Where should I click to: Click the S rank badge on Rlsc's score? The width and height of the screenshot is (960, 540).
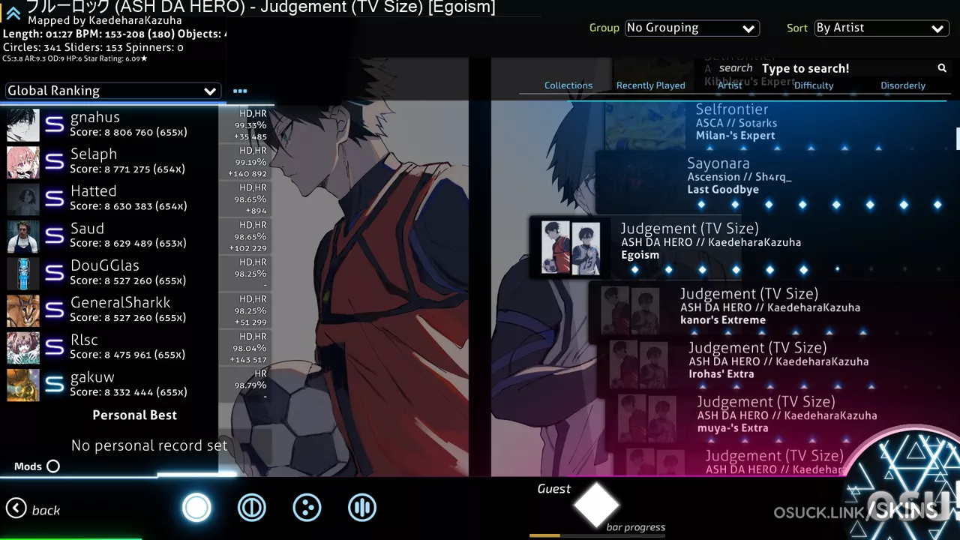[54, 347]
